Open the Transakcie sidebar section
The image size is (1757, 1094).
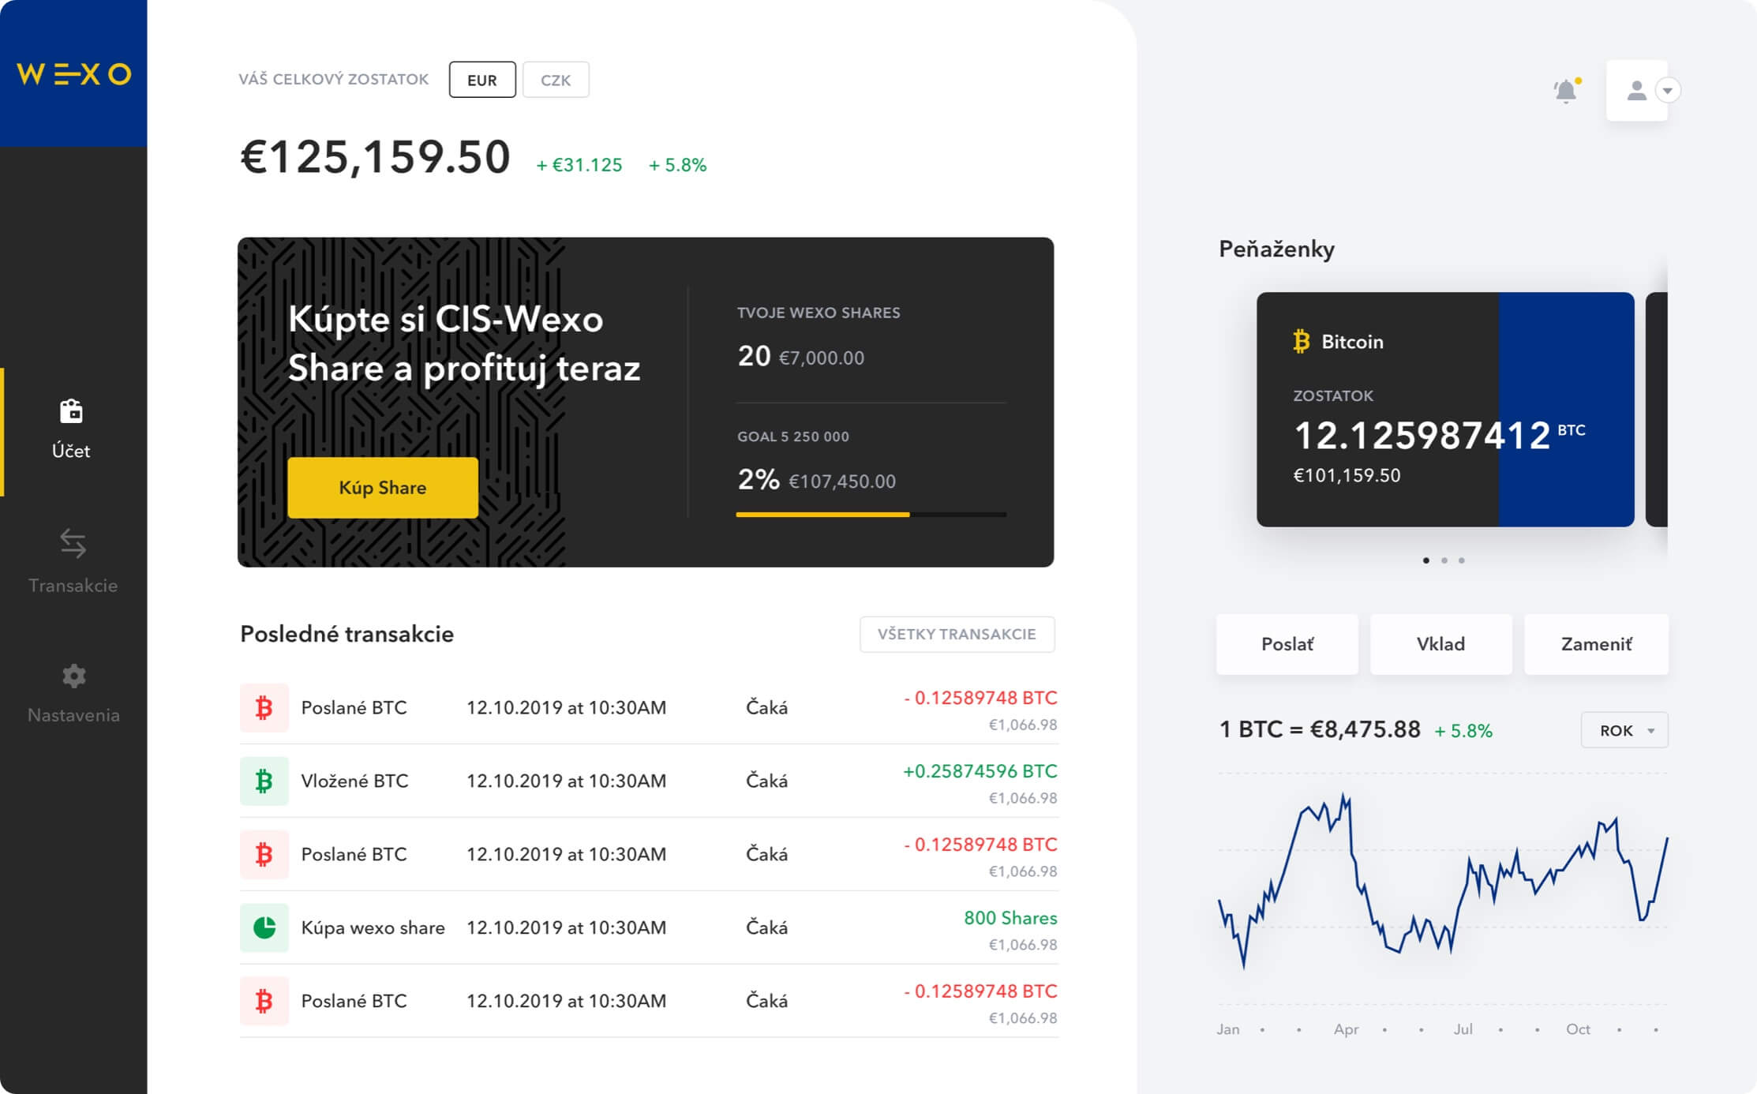tap(73, 560)
